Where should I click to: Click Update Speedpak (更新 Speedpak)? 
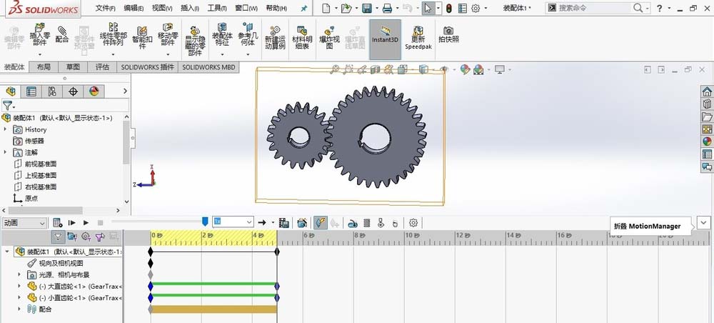point(418,38)
